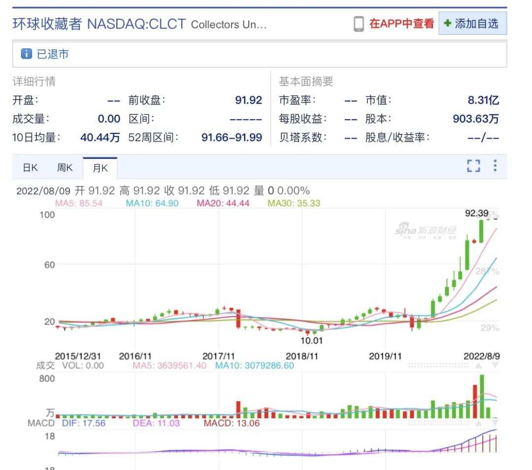Click the down arrow beside volume panel
The image size is (532, 470).
point(495,366)
